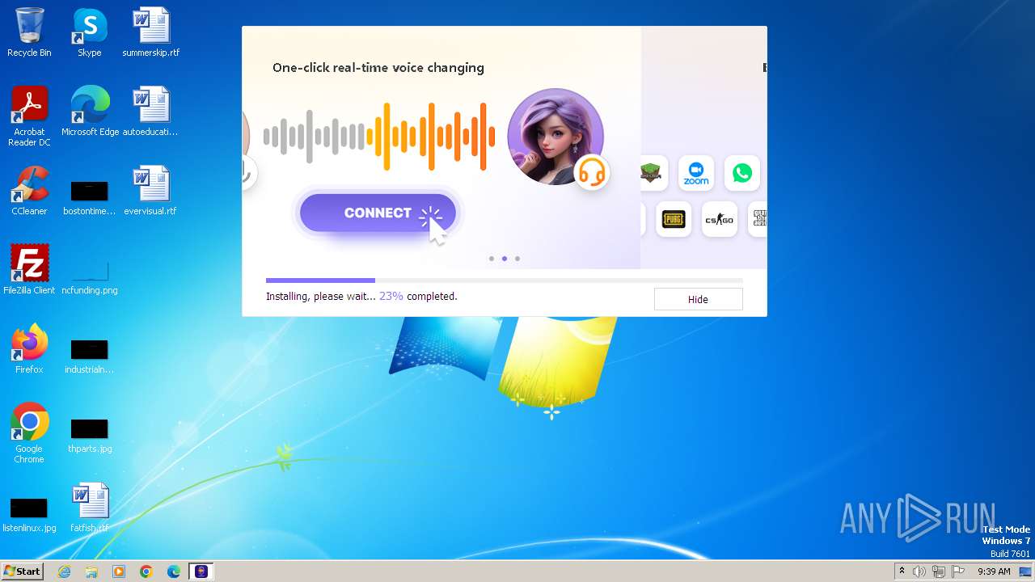
Task: Click the '23%' completed text
Action: (391, 297)
